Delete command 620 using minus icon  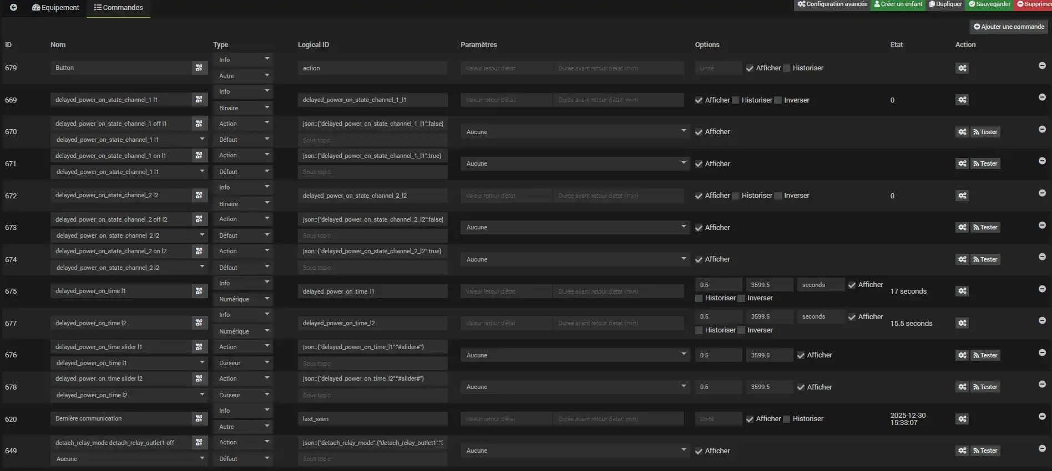click(x=1042, y=416)
